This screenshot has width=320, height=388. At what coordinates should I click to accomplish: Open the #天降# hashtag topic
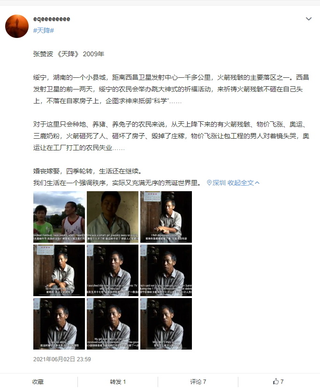pos(44,30)
